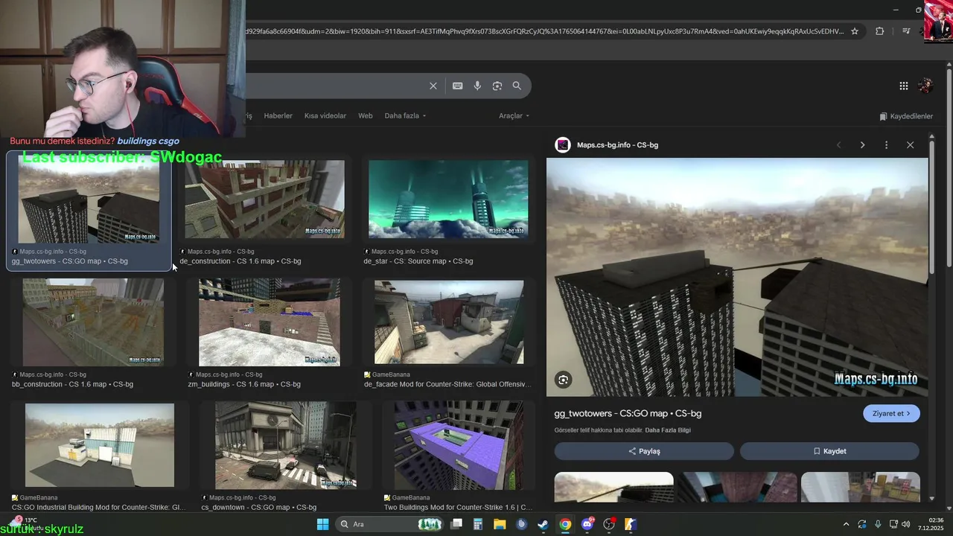Open the Google account avatar
Viewport: 953px width, 536px height.
tap(925, 86)
